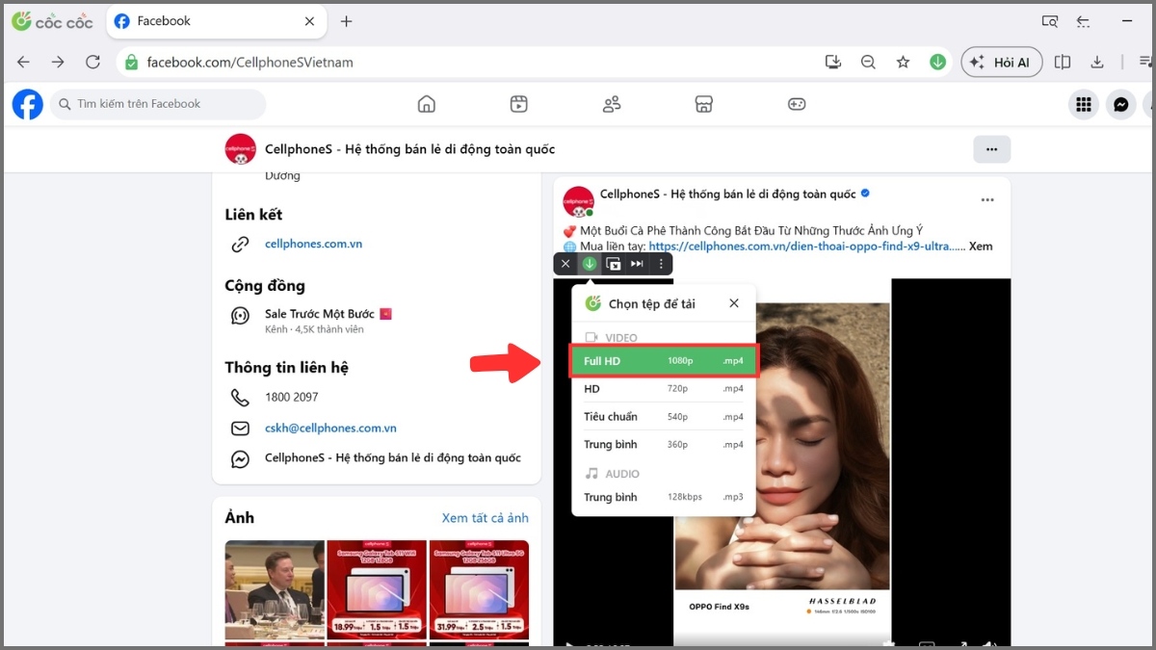Screen dimensions: 1156x650
Task: Click the Facebook logo
Action: 27,104
